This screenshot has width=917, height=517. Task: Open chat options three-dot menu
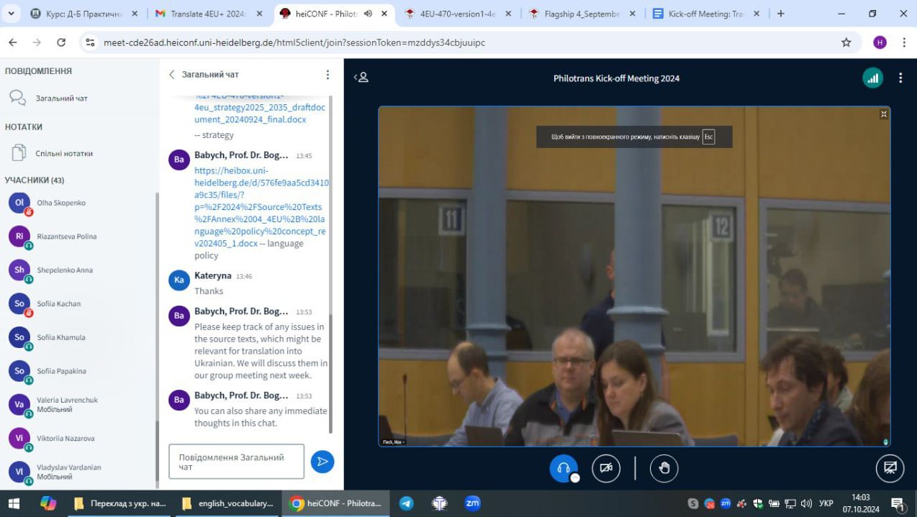(327, 75)
